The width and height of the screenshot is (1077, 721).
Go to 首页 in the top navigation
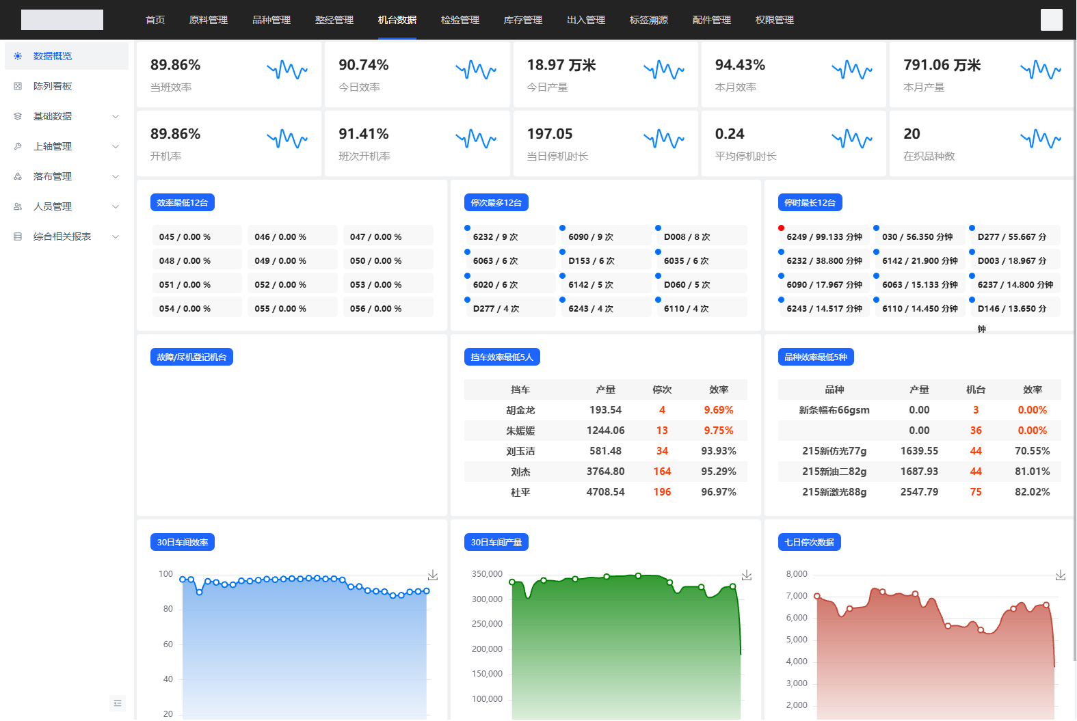coord(155,20)
